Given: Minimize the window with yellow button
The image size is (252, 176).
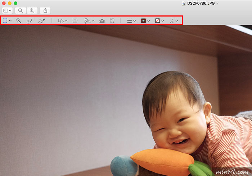Looking at the screenshot, I should pyautogui.click(x=10, y=3).
